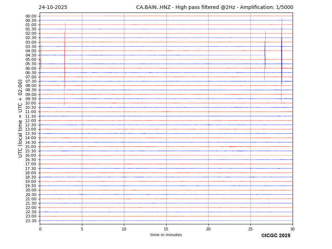The width and height of the screenshot is (332, 249).
Task: Click the 12:30 trace label
Action: coord(31,125)
